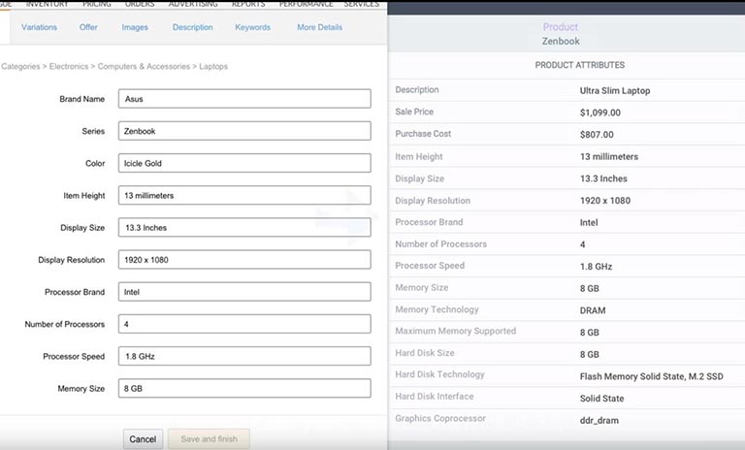Click the Hard Disk Technology attribute label
This screenshot has width=745, height=450.
[x=440, y=374]
